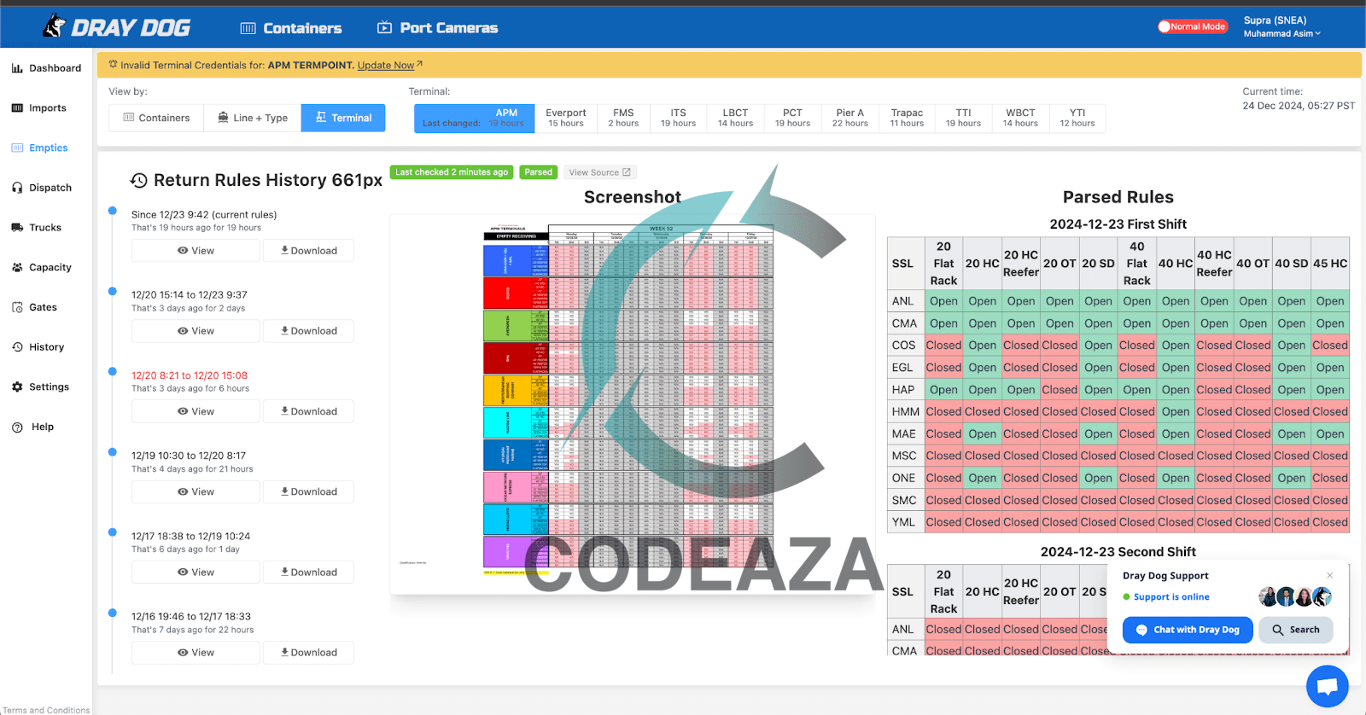This screenshot has height=715, width=1366.
Task: Open the APM rules screenshot thumbnail
Action: point(632,404)
